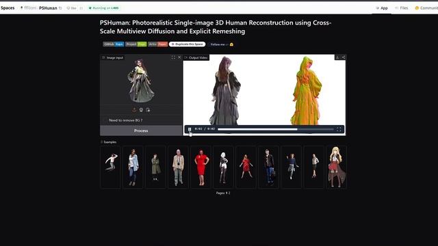Choose upload file source icon
Viewport: 438px width, 246px height.
(134, 110)
